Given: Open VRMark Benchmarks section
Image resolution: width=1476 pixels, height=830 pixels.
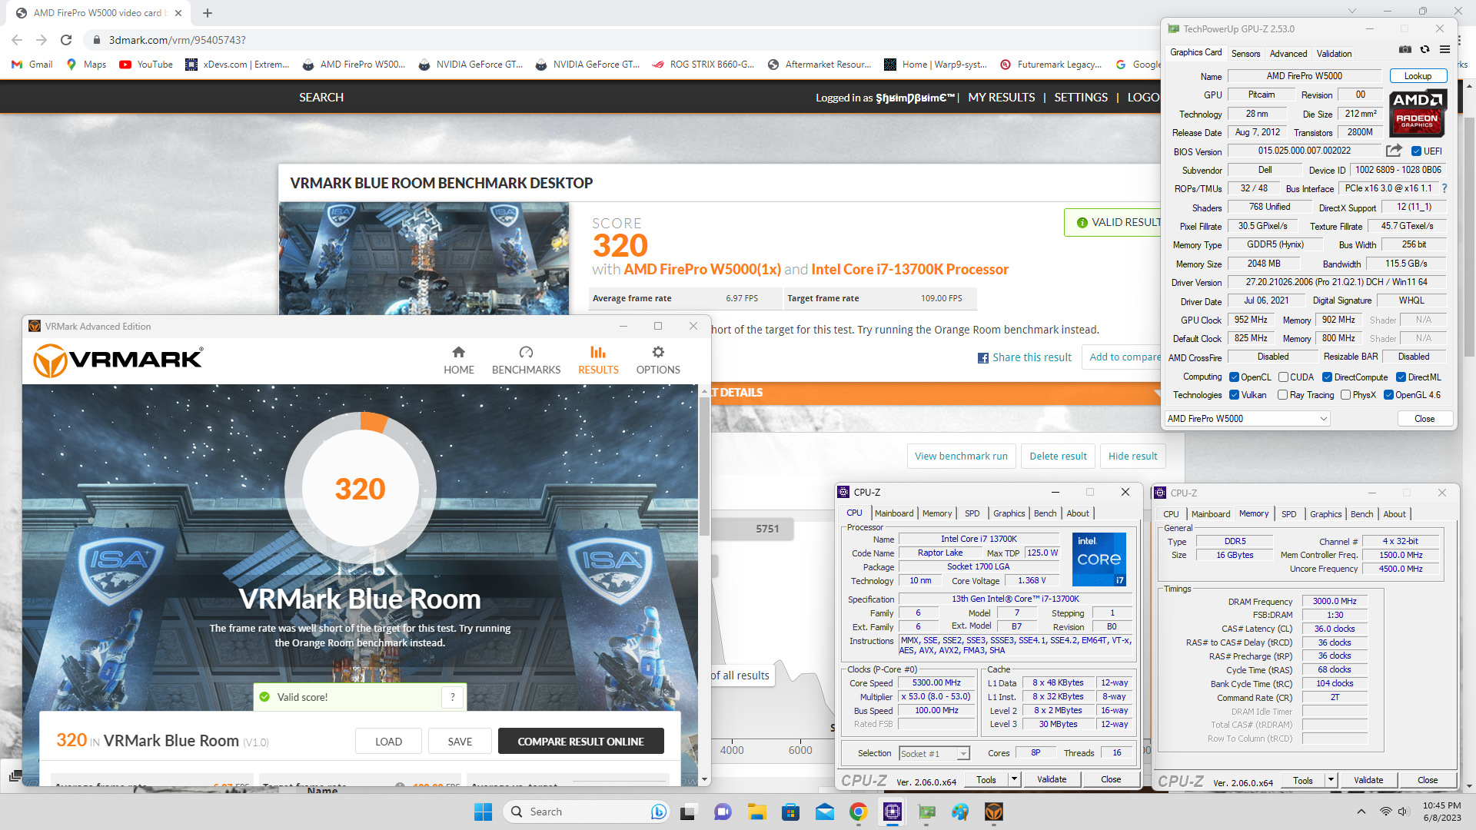Looking at the screenshot, I should [x=526, y=360].
